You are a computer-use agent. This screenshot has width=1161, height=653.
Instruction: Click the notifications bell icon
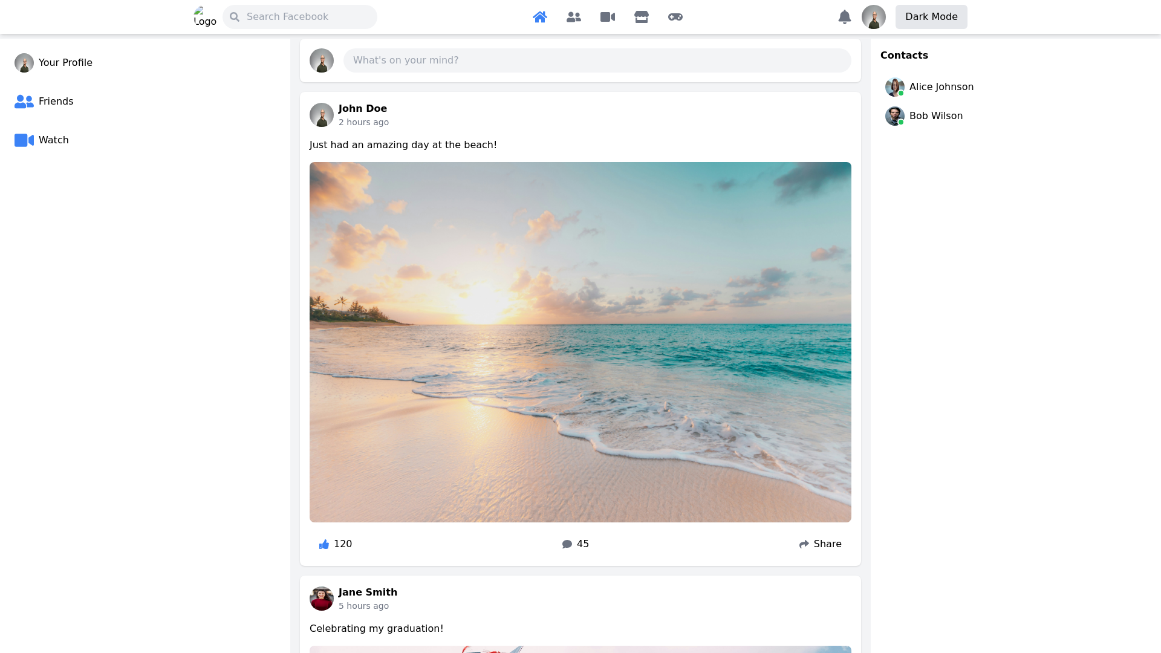point(845,17)
